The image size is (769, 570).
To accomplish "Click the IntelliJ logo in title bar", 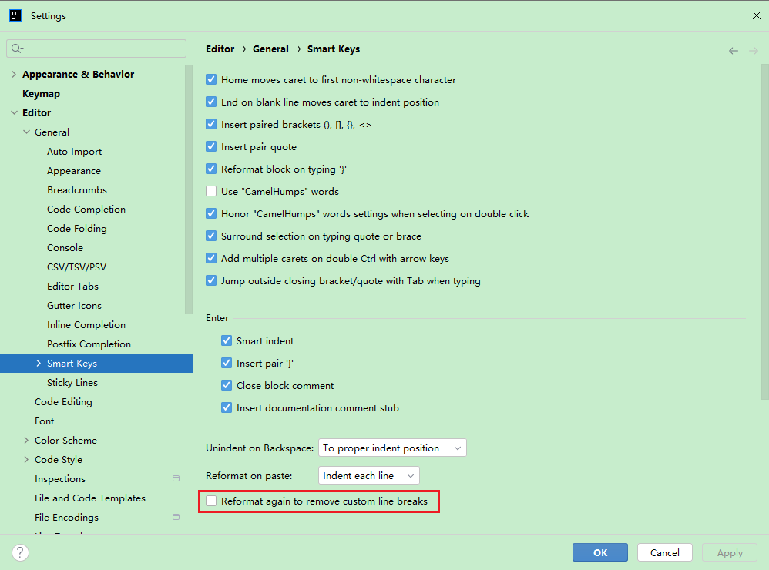I will (x=15, y=15).
